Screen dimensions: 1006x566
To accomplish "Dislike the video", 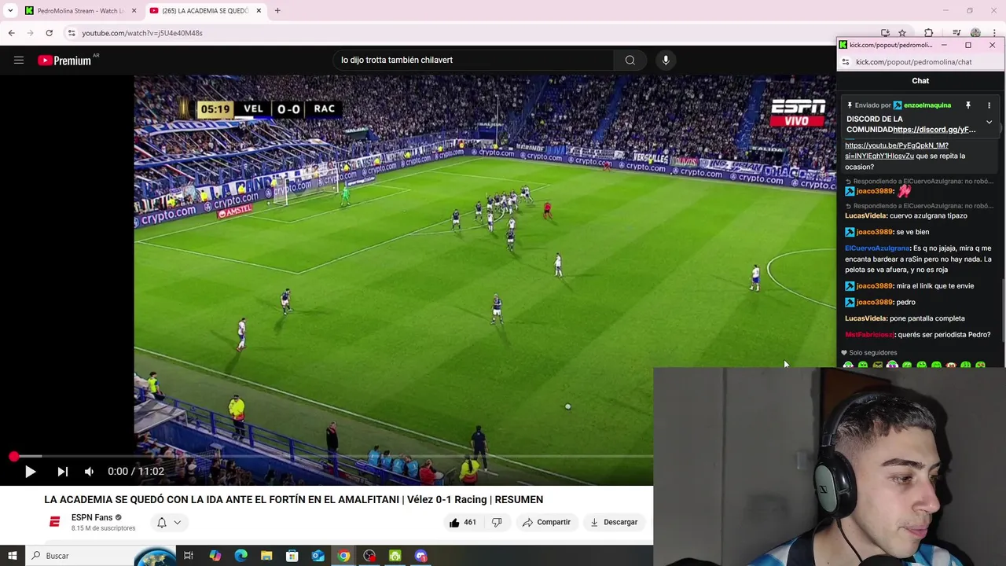I will click(x=497, y=522).
